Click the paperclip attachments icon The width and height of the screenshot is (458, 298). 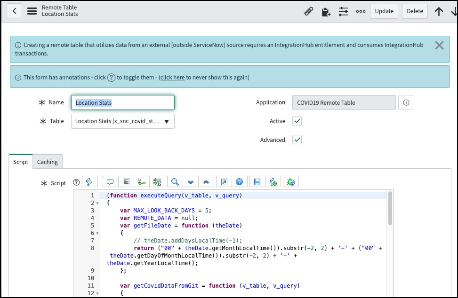click(x=308, y=11)
